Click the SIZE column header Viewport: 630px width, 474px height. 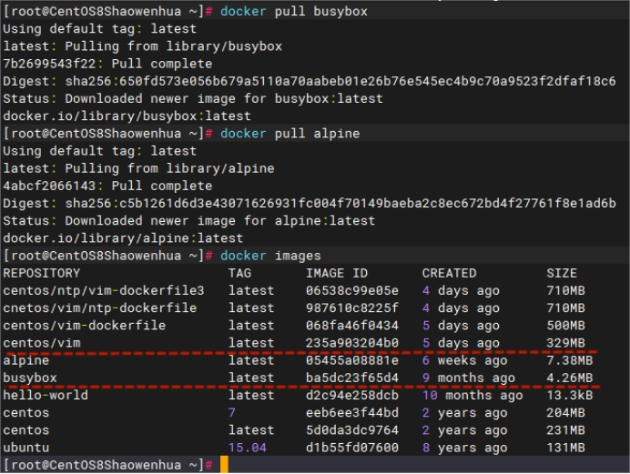(562, 273)
